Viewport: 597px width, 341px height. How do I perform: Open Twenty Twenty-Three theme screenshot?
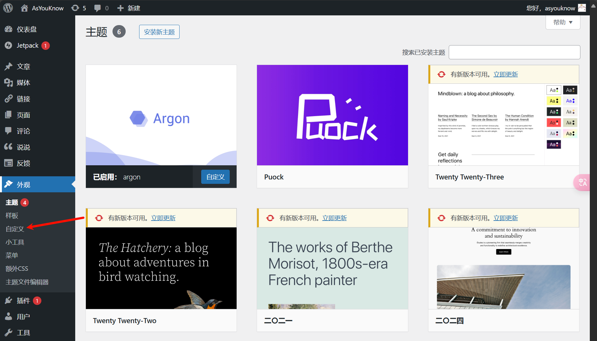[504, 125]
